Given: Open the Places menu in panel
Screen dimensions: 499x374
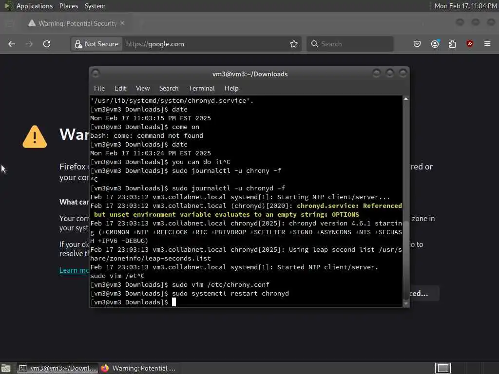Looking at the screenshot, I should [68, 6].
